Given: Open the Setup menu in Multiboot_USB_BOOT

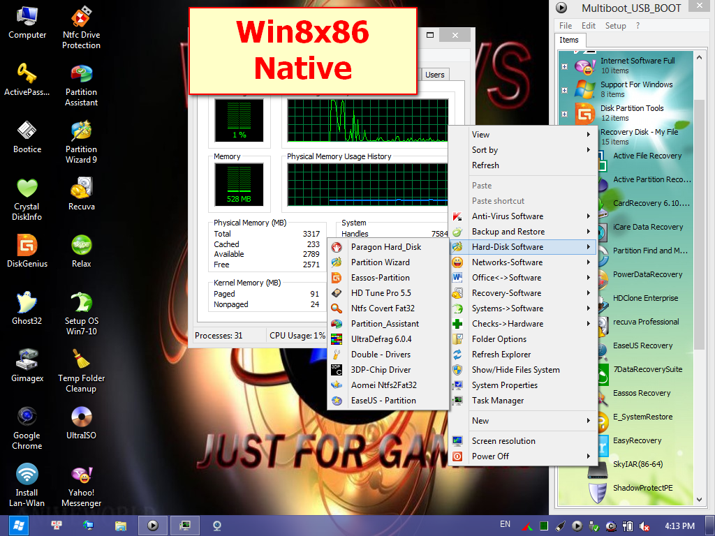Looking at the screenshot, I should [615, 26].
